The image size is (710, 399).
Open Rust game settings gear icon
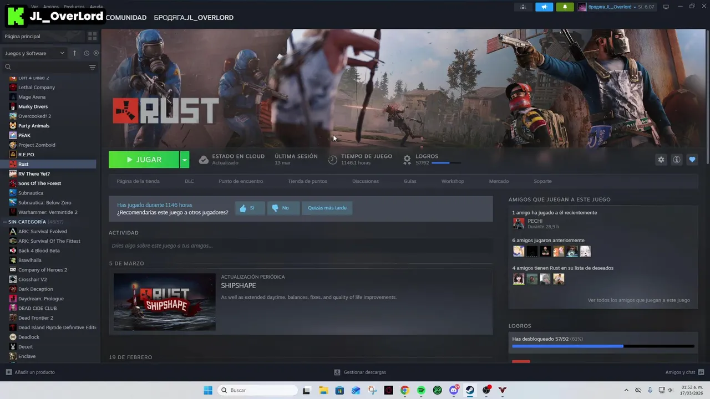click(x=661, y=160)
